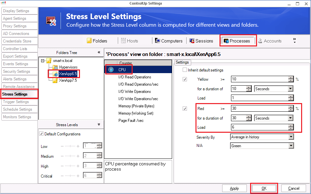Viewport: 311px width, 194px height.
Task: Click the Hosts tab icon
Action: click(x=123, y=41)
